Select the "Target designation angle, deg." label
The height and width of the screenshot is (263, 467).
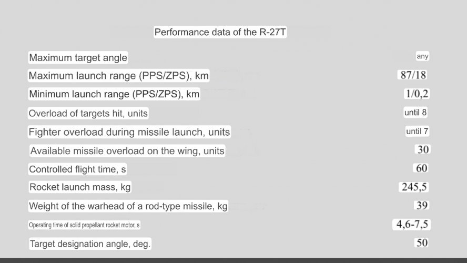point(90,244)
